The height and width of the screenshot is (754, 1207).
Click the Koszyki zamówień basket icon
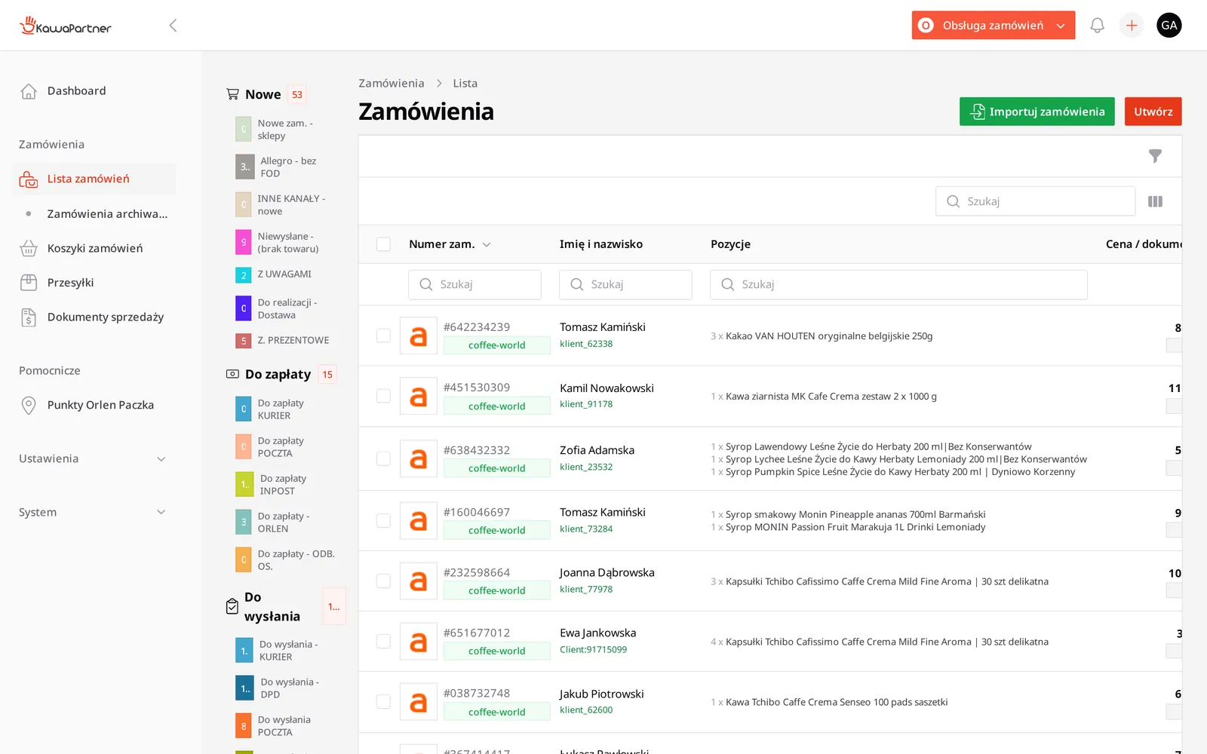coord(29,248)
